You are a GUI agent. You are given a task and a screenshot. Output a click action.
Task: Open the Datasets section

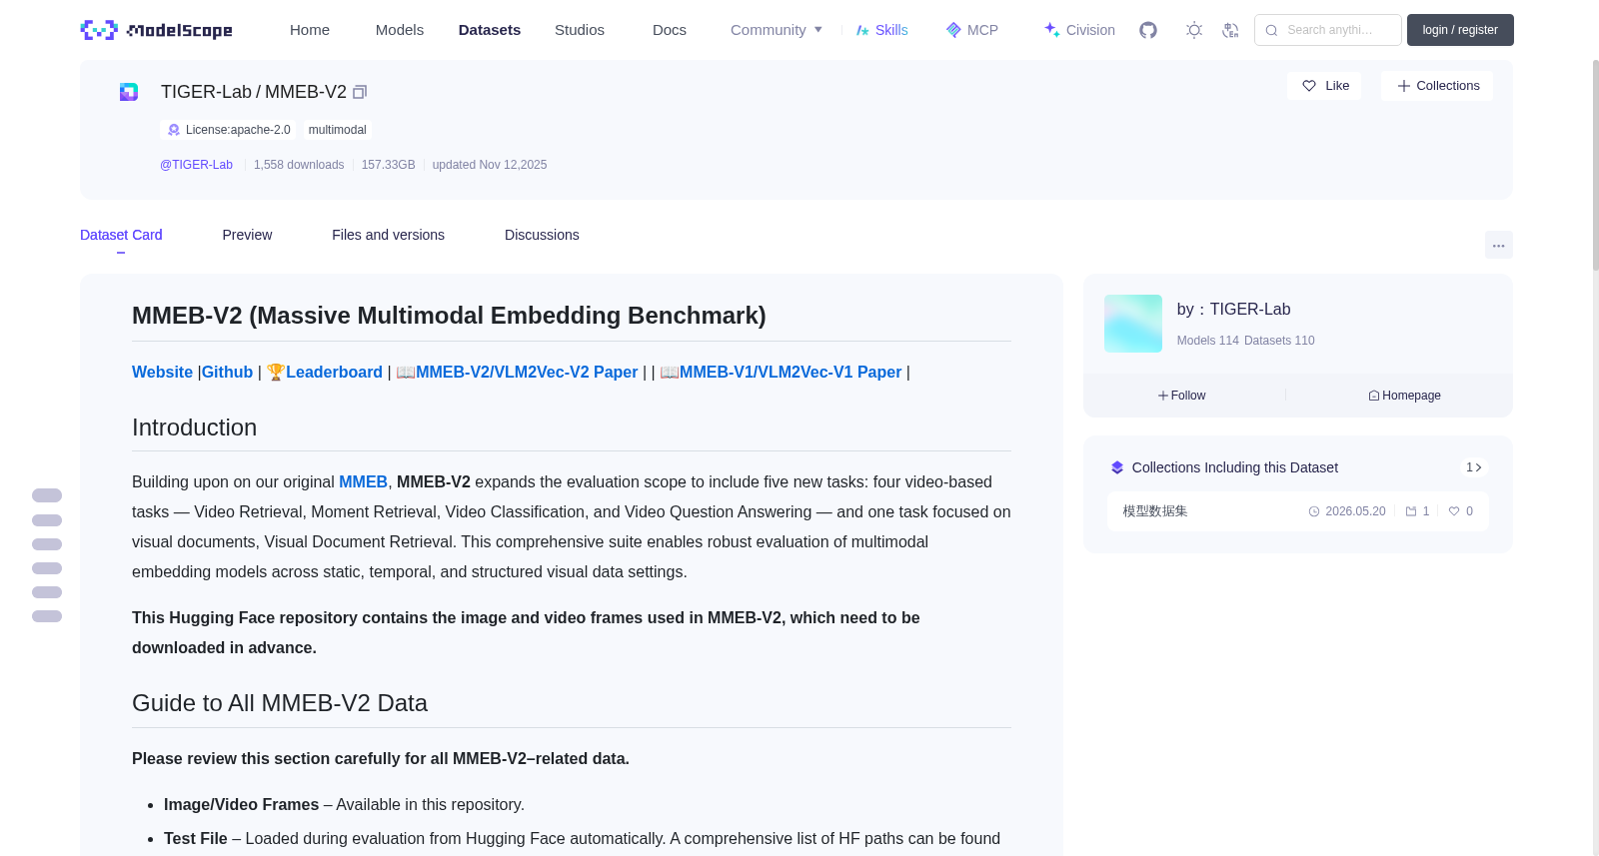pyautogui.click(x=490, y=30)
